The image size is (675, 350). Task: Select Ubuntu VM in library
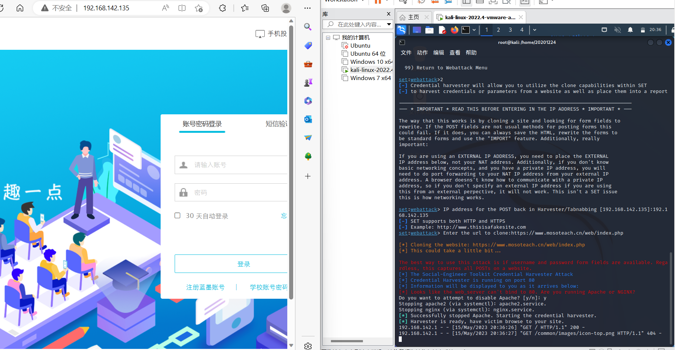(360, 46)
